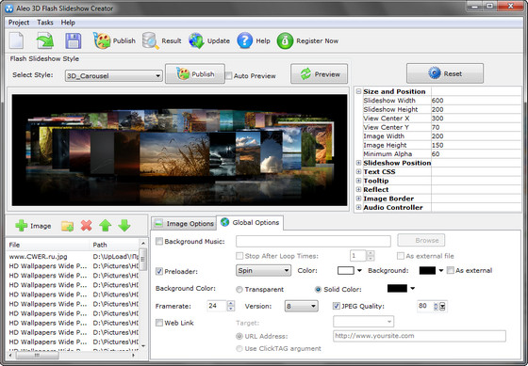This screenshot has width=528, height=366.
Task: Check for Update in toolbar
Action: coord(209,41)
